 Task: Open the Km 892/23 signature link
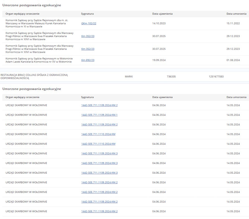tap(88, 60)
